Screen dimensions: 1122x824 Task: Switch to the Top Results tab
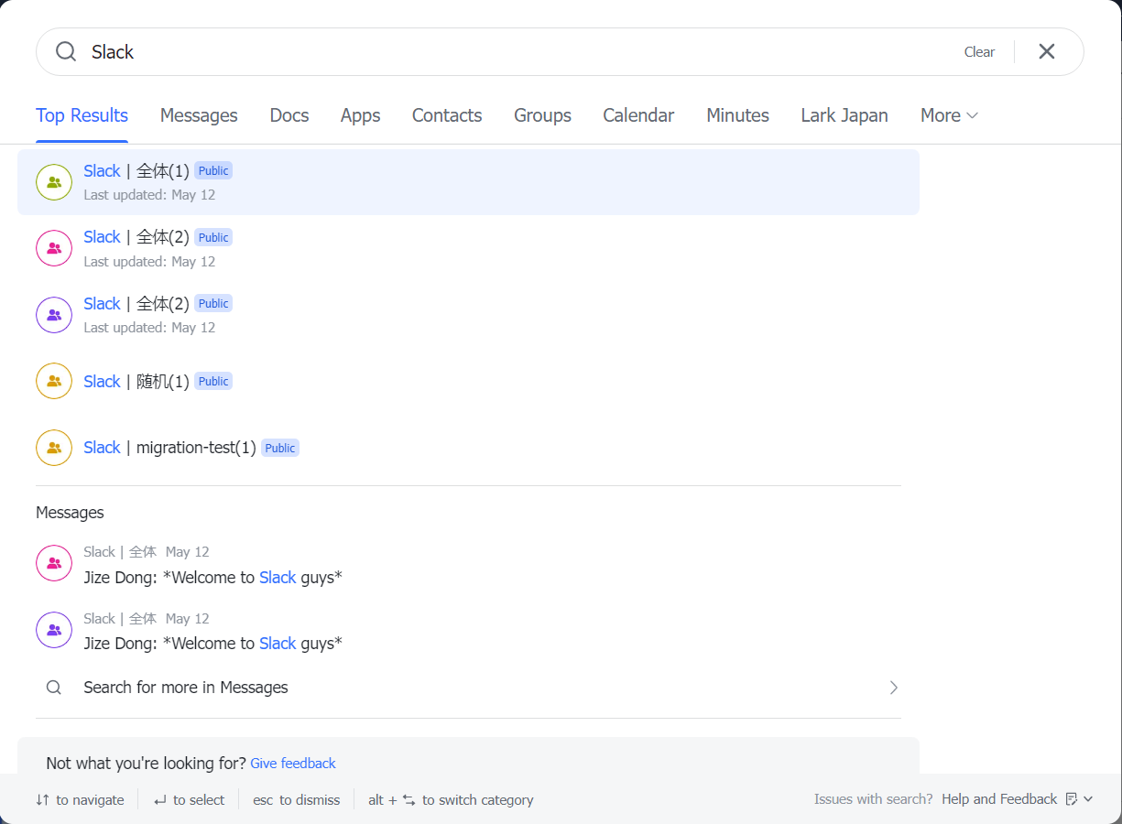(82, 115)
